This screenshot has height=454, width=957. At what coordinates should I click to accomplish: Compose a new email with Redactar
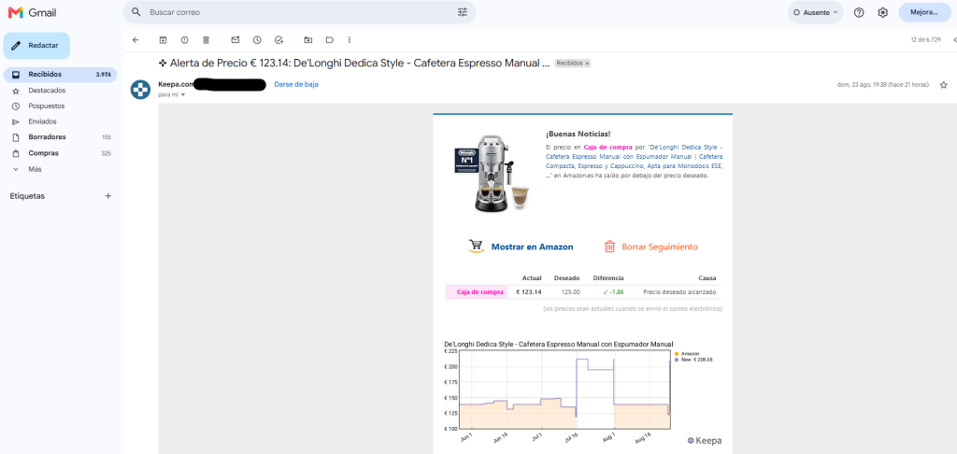[x=36, y=46]
